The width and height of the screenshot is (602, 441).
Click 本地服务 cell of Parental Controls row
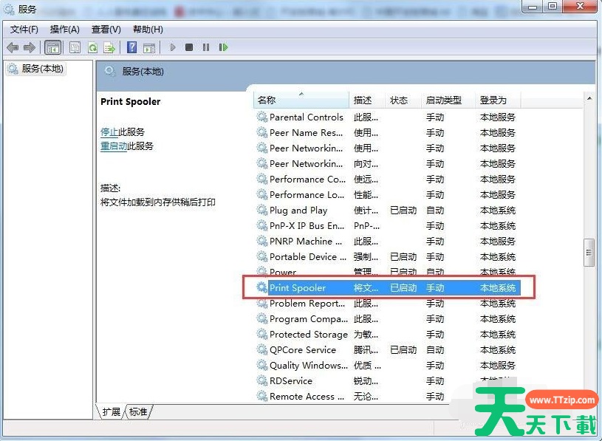click(x=498, y=117)
